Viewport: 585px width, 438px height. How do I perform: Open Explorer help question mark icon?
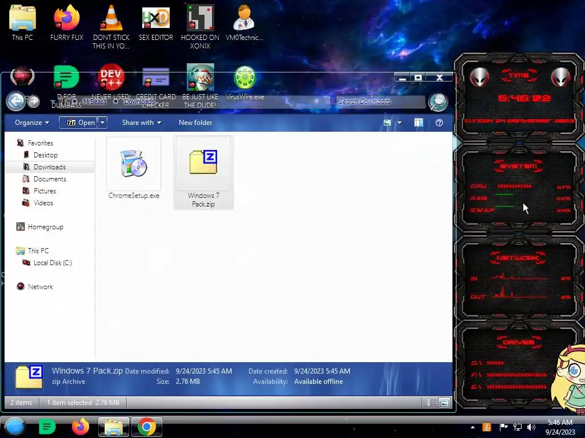pos(439,123)
